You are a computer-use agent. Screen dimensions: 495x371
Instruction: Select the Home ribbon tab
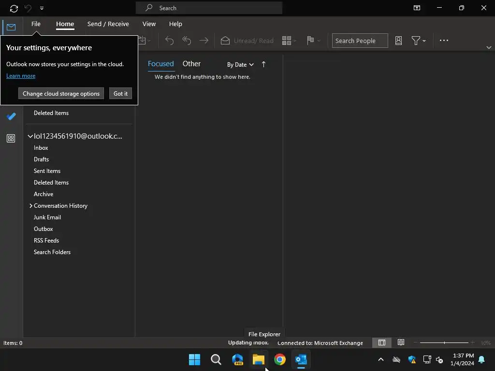click(65, 24)
